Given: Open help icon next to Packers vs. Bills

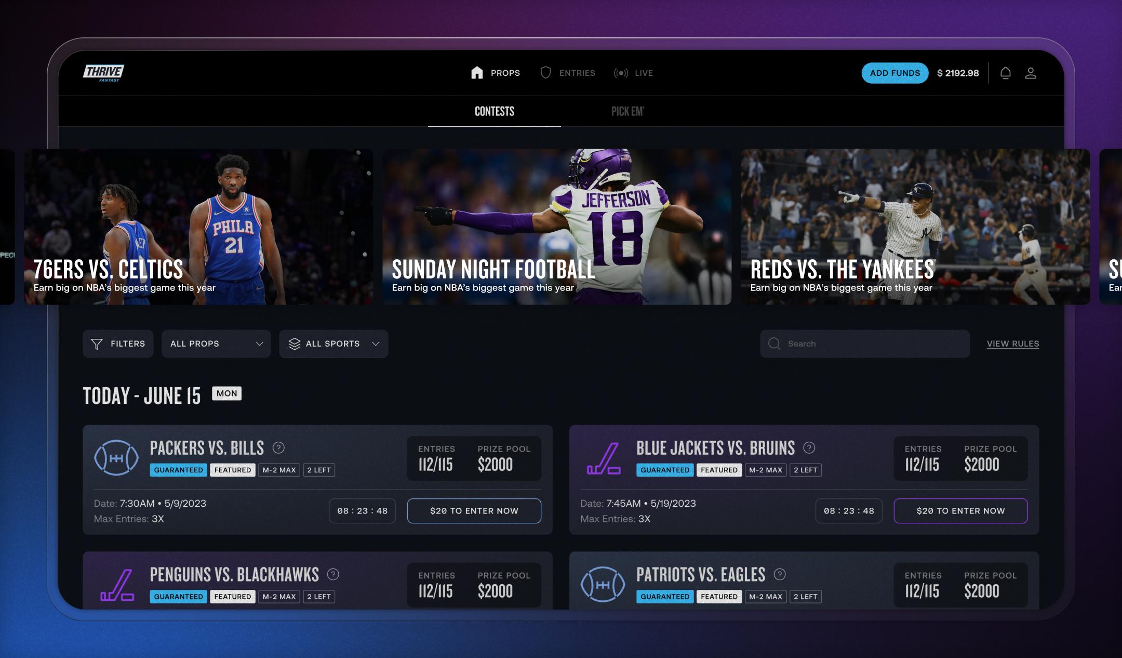Looking at the screenshot, I should (x=278, y=448).
